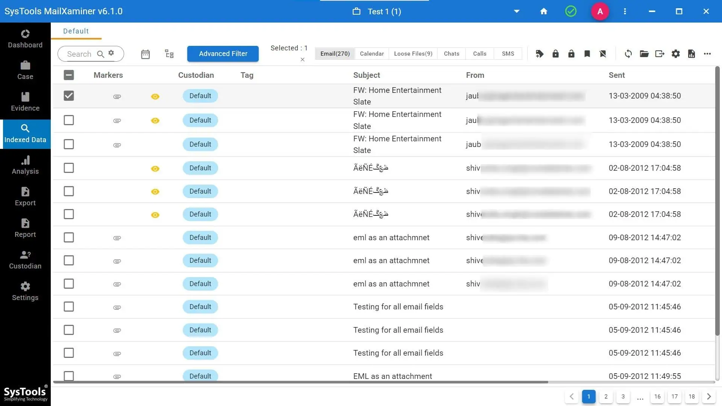Go to page 3
The height and width of the screenshot is (406, 722).
(623, 397)
